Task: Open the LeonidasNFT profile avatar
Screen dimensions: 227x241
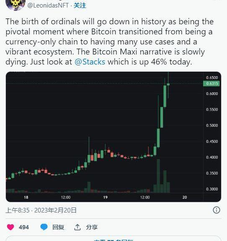Action: (x=15, y=5)
